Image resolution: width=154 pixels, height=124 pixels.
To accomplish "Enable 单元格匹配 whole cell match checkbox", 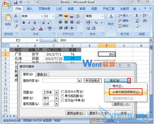I will coord(62,96).
